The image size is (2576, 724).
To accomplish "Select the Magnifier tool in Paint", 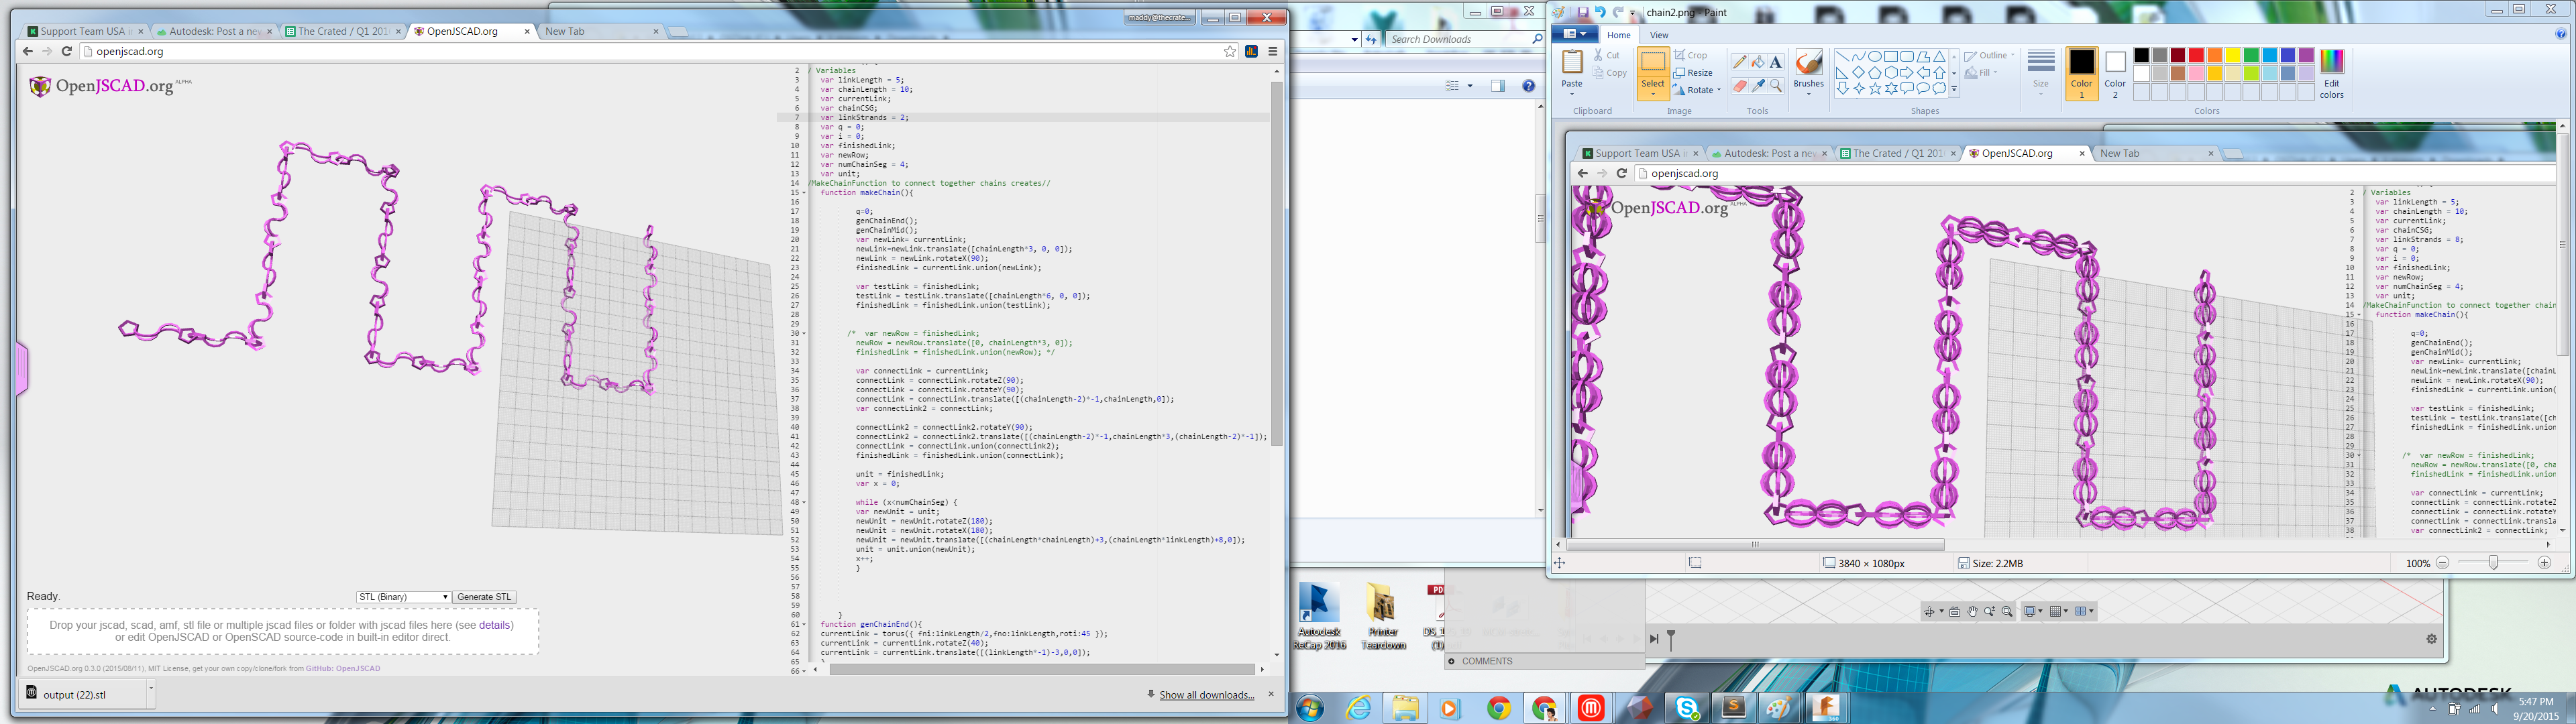I will pyautogui.click(x=1776, y=86).
